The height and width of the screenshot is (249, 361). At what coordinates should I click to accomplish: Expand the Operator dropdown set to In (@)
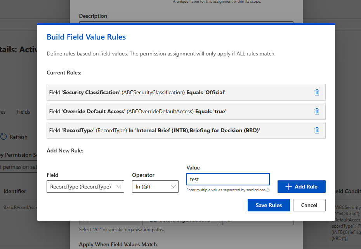[x=155, y=187]
